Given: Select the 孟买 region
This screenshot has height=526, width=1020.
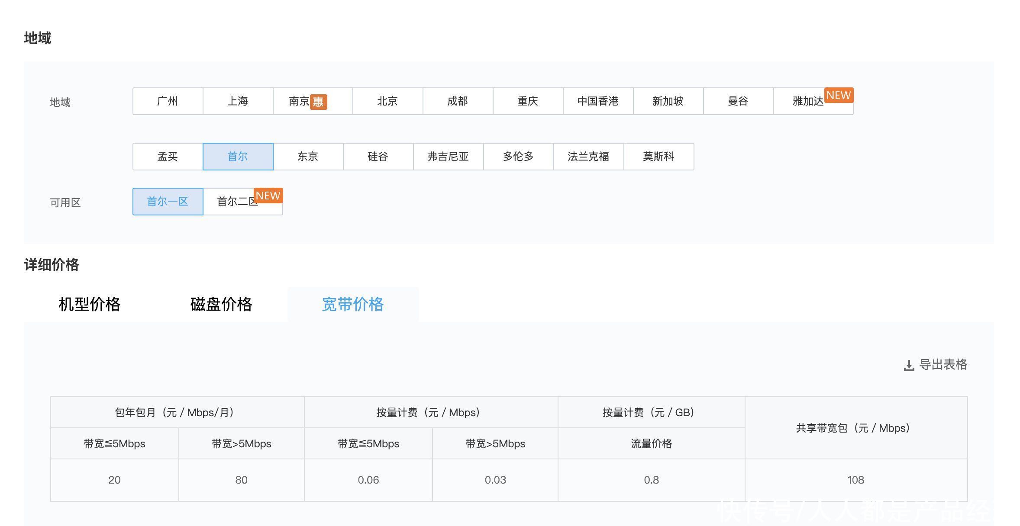Looking at the screenshot, I should [168, 157].
